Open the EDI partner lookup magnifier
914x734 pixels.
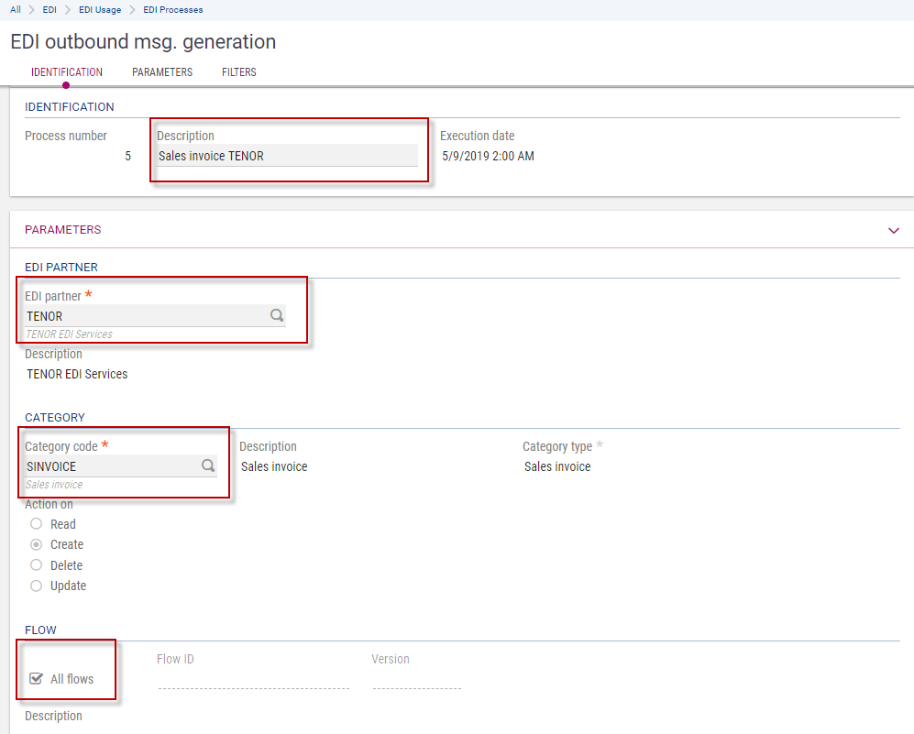(276, 315)
